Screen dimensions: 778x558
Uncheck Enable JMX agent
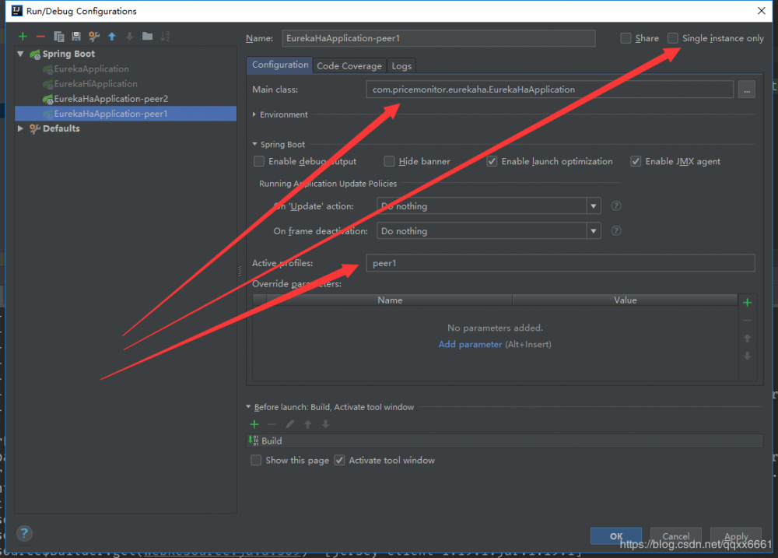(x=636, y=161)
